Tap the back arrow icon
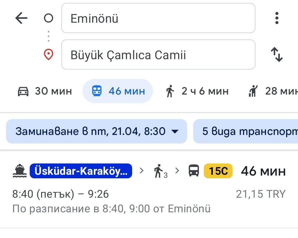298x238 pixels. tap(21, 19)
